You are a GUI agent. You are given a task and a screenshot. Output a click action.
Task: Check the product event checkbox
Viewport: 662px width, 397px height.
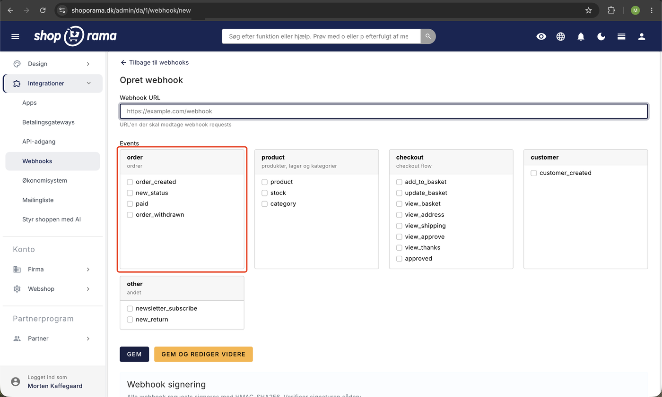tap(264, 182)
